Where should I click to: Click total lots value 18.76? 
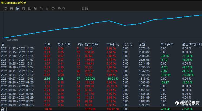pos(48,109)
